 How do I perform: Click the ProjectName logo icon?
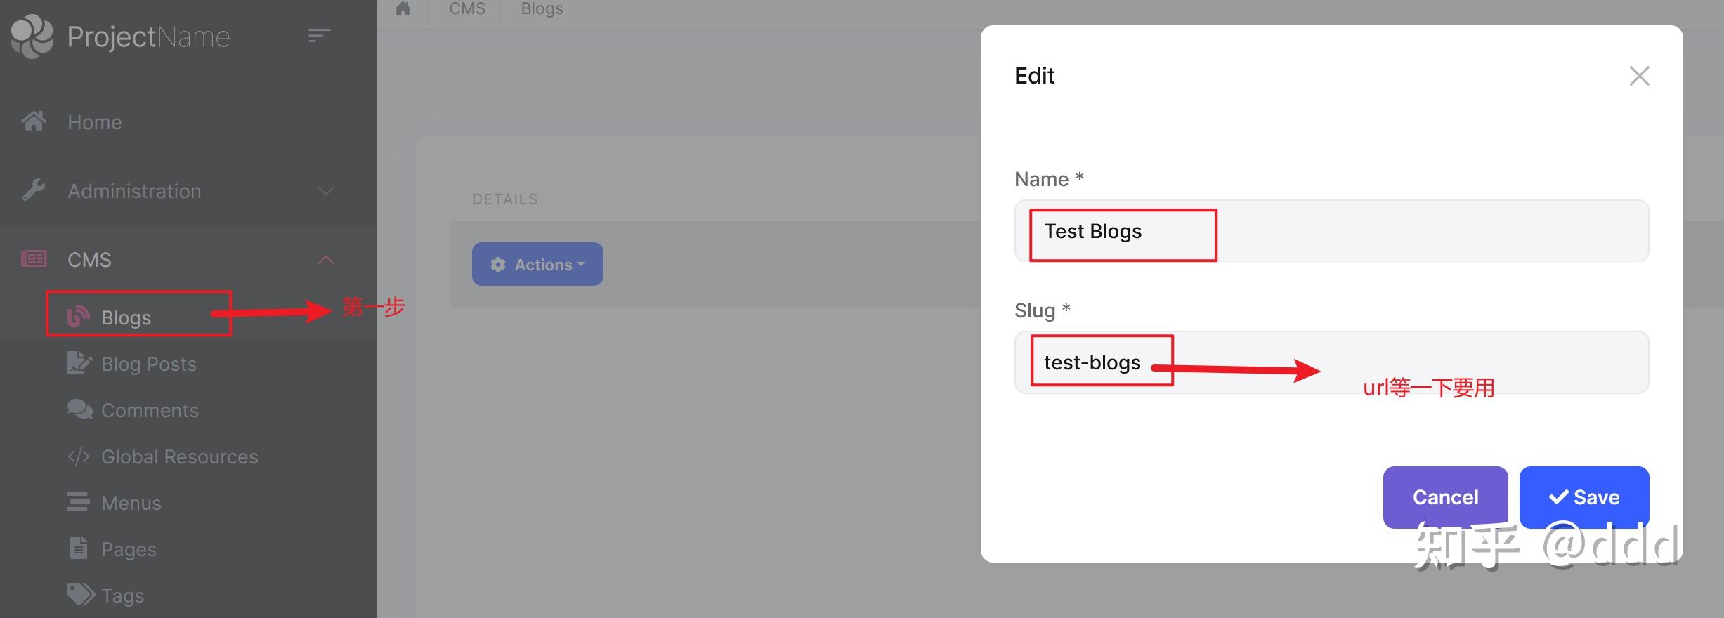pos(32,37)
